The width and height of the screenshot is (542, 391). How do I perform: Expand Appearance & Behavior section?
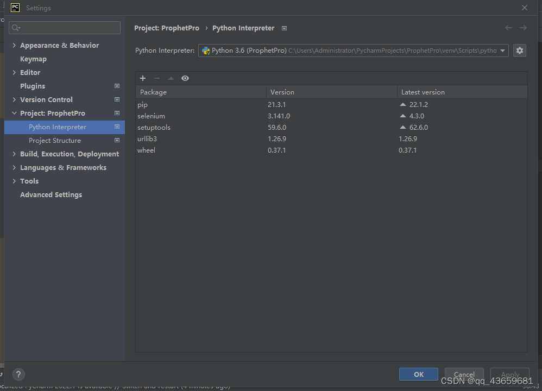click(14, 45)
